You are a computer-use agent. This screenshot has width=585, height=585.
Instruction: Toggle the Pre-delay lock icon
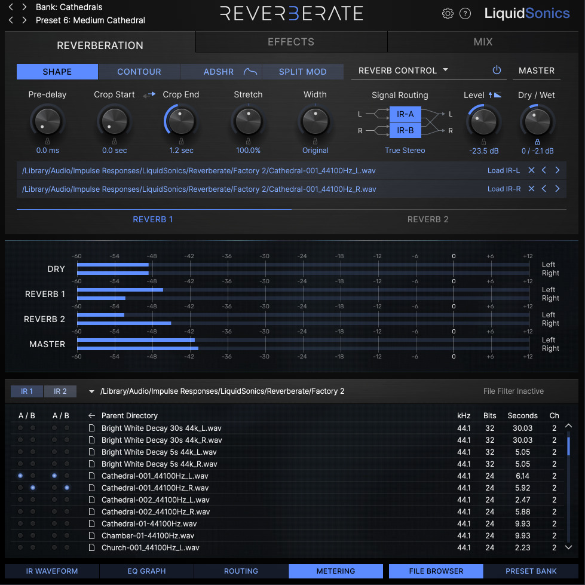(x=47, y=142)
